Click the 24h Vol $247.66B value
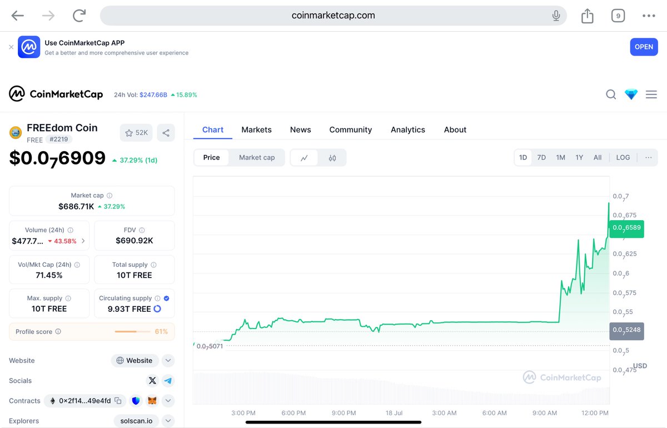667x428 pixels. click(153, 95)
